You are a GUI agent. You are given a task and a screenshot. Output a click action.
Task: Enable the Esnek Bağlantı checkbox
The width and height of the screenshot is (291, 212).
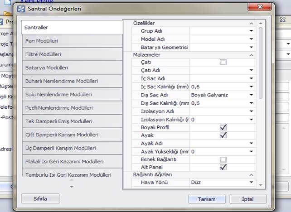point(223,159)
